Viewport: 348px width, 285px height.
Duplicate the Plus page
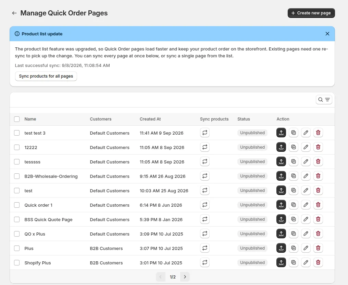click(294, 248)
